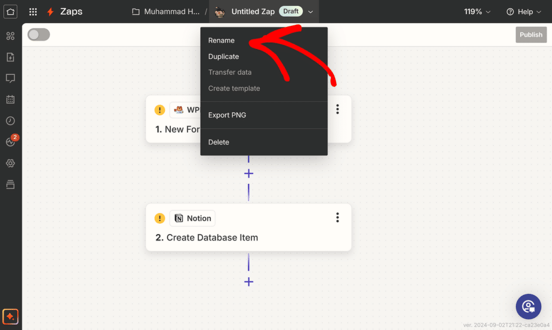This screenshot has height=330, width=552.
Task: Open three-dot menu on Notion step
Action: [x=337, y=217]
